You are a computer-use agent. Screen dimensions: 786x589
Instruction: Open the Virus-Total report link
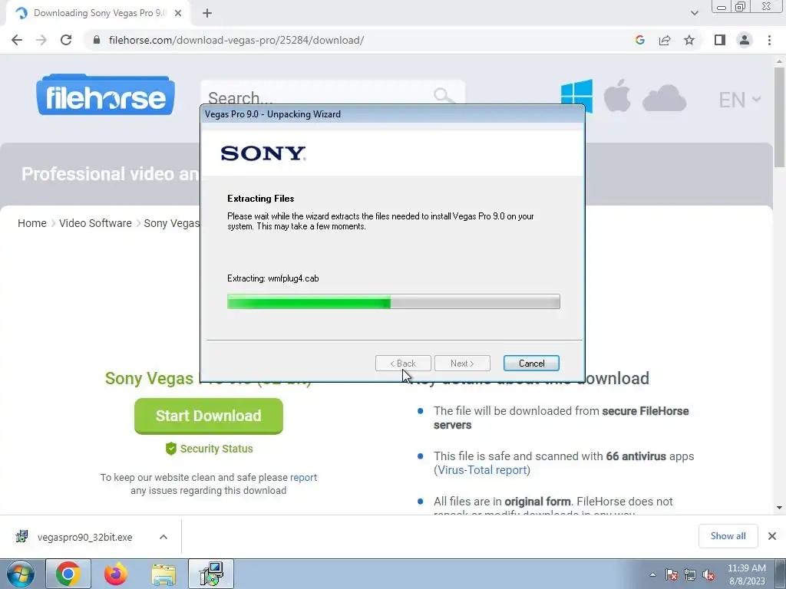click(x=482, y=470)
